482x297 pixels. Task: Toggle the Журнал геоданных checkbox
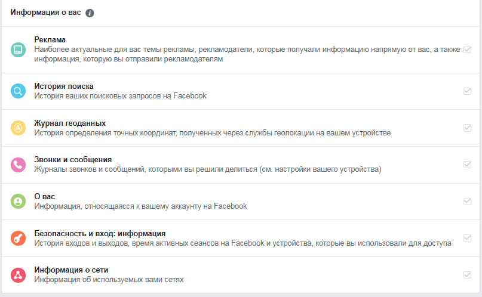pos(467,128)
